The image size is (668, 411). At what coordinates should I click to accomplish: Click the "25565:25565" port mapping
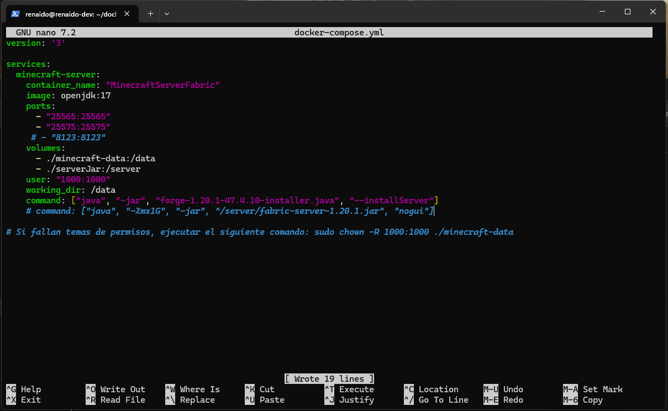pos(78,117)
